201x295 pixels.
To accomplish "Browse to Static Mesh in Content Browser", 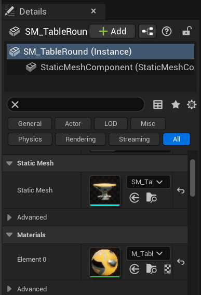I will click(x=152, y=198).
